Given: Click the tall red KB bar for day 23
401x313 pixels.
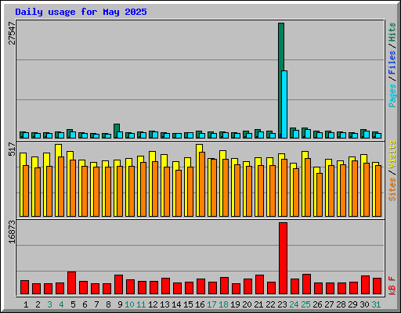Looking at the screenshot, I should [x=283, y=258].
